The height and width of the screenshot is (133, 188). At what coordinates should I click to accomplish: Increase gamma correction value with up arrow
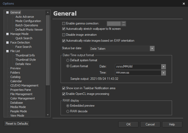coord(124,22)
